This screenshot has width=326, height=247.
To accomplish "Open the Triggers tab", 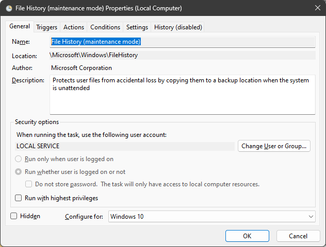I will (x=47, y=27).
